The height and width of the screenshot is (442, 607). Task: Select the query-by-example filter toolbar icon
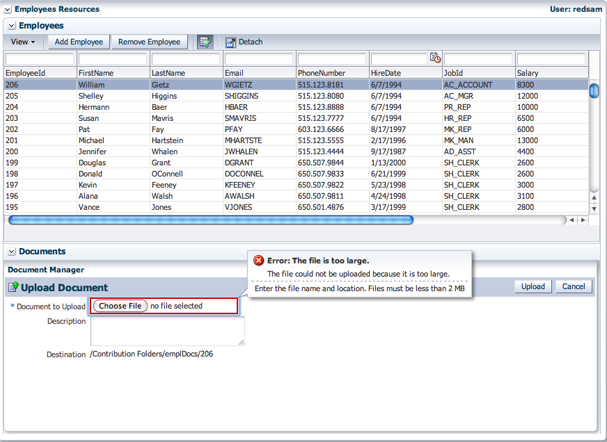click(205, 42)
